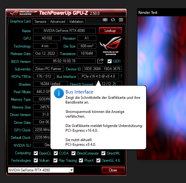186x183 pixels.
Task: Click the Republic of Gamers logo image
Action: pos(111,46)
